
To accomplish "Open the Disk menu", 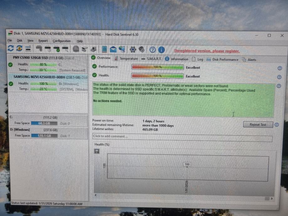I will point(19,41).
